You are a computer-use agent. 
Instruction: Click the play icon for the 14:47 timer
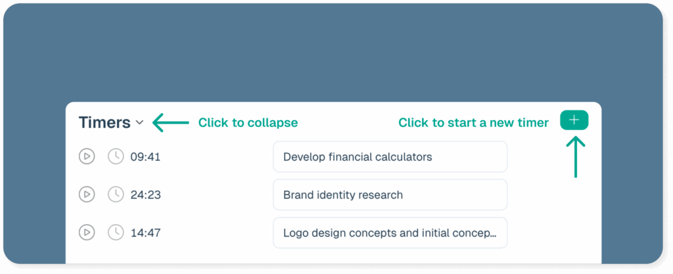pos(86,233)
